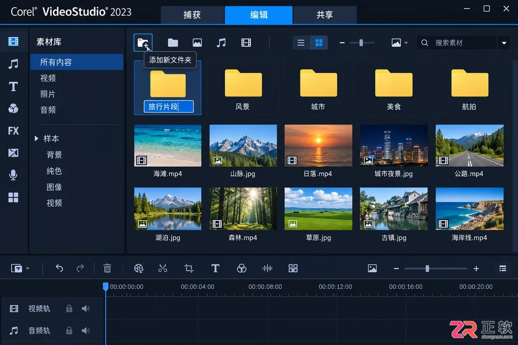
Task: Open the templates grid sidebar icon
Action: (13, 197)
